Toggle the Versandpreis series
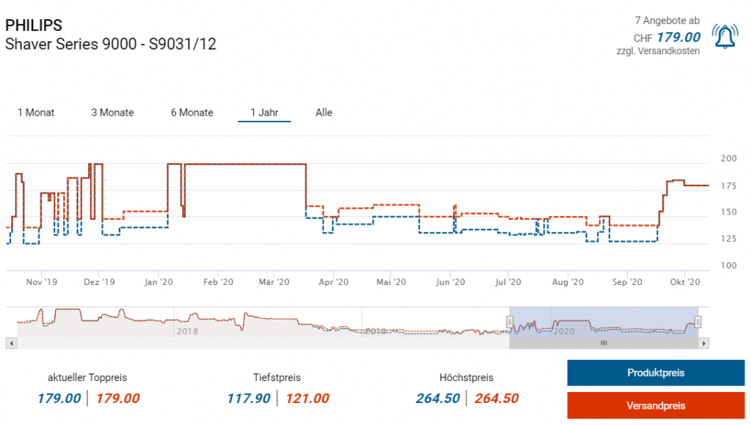Image resolution: width=751 pixels, height=425 pixels. 656,405
